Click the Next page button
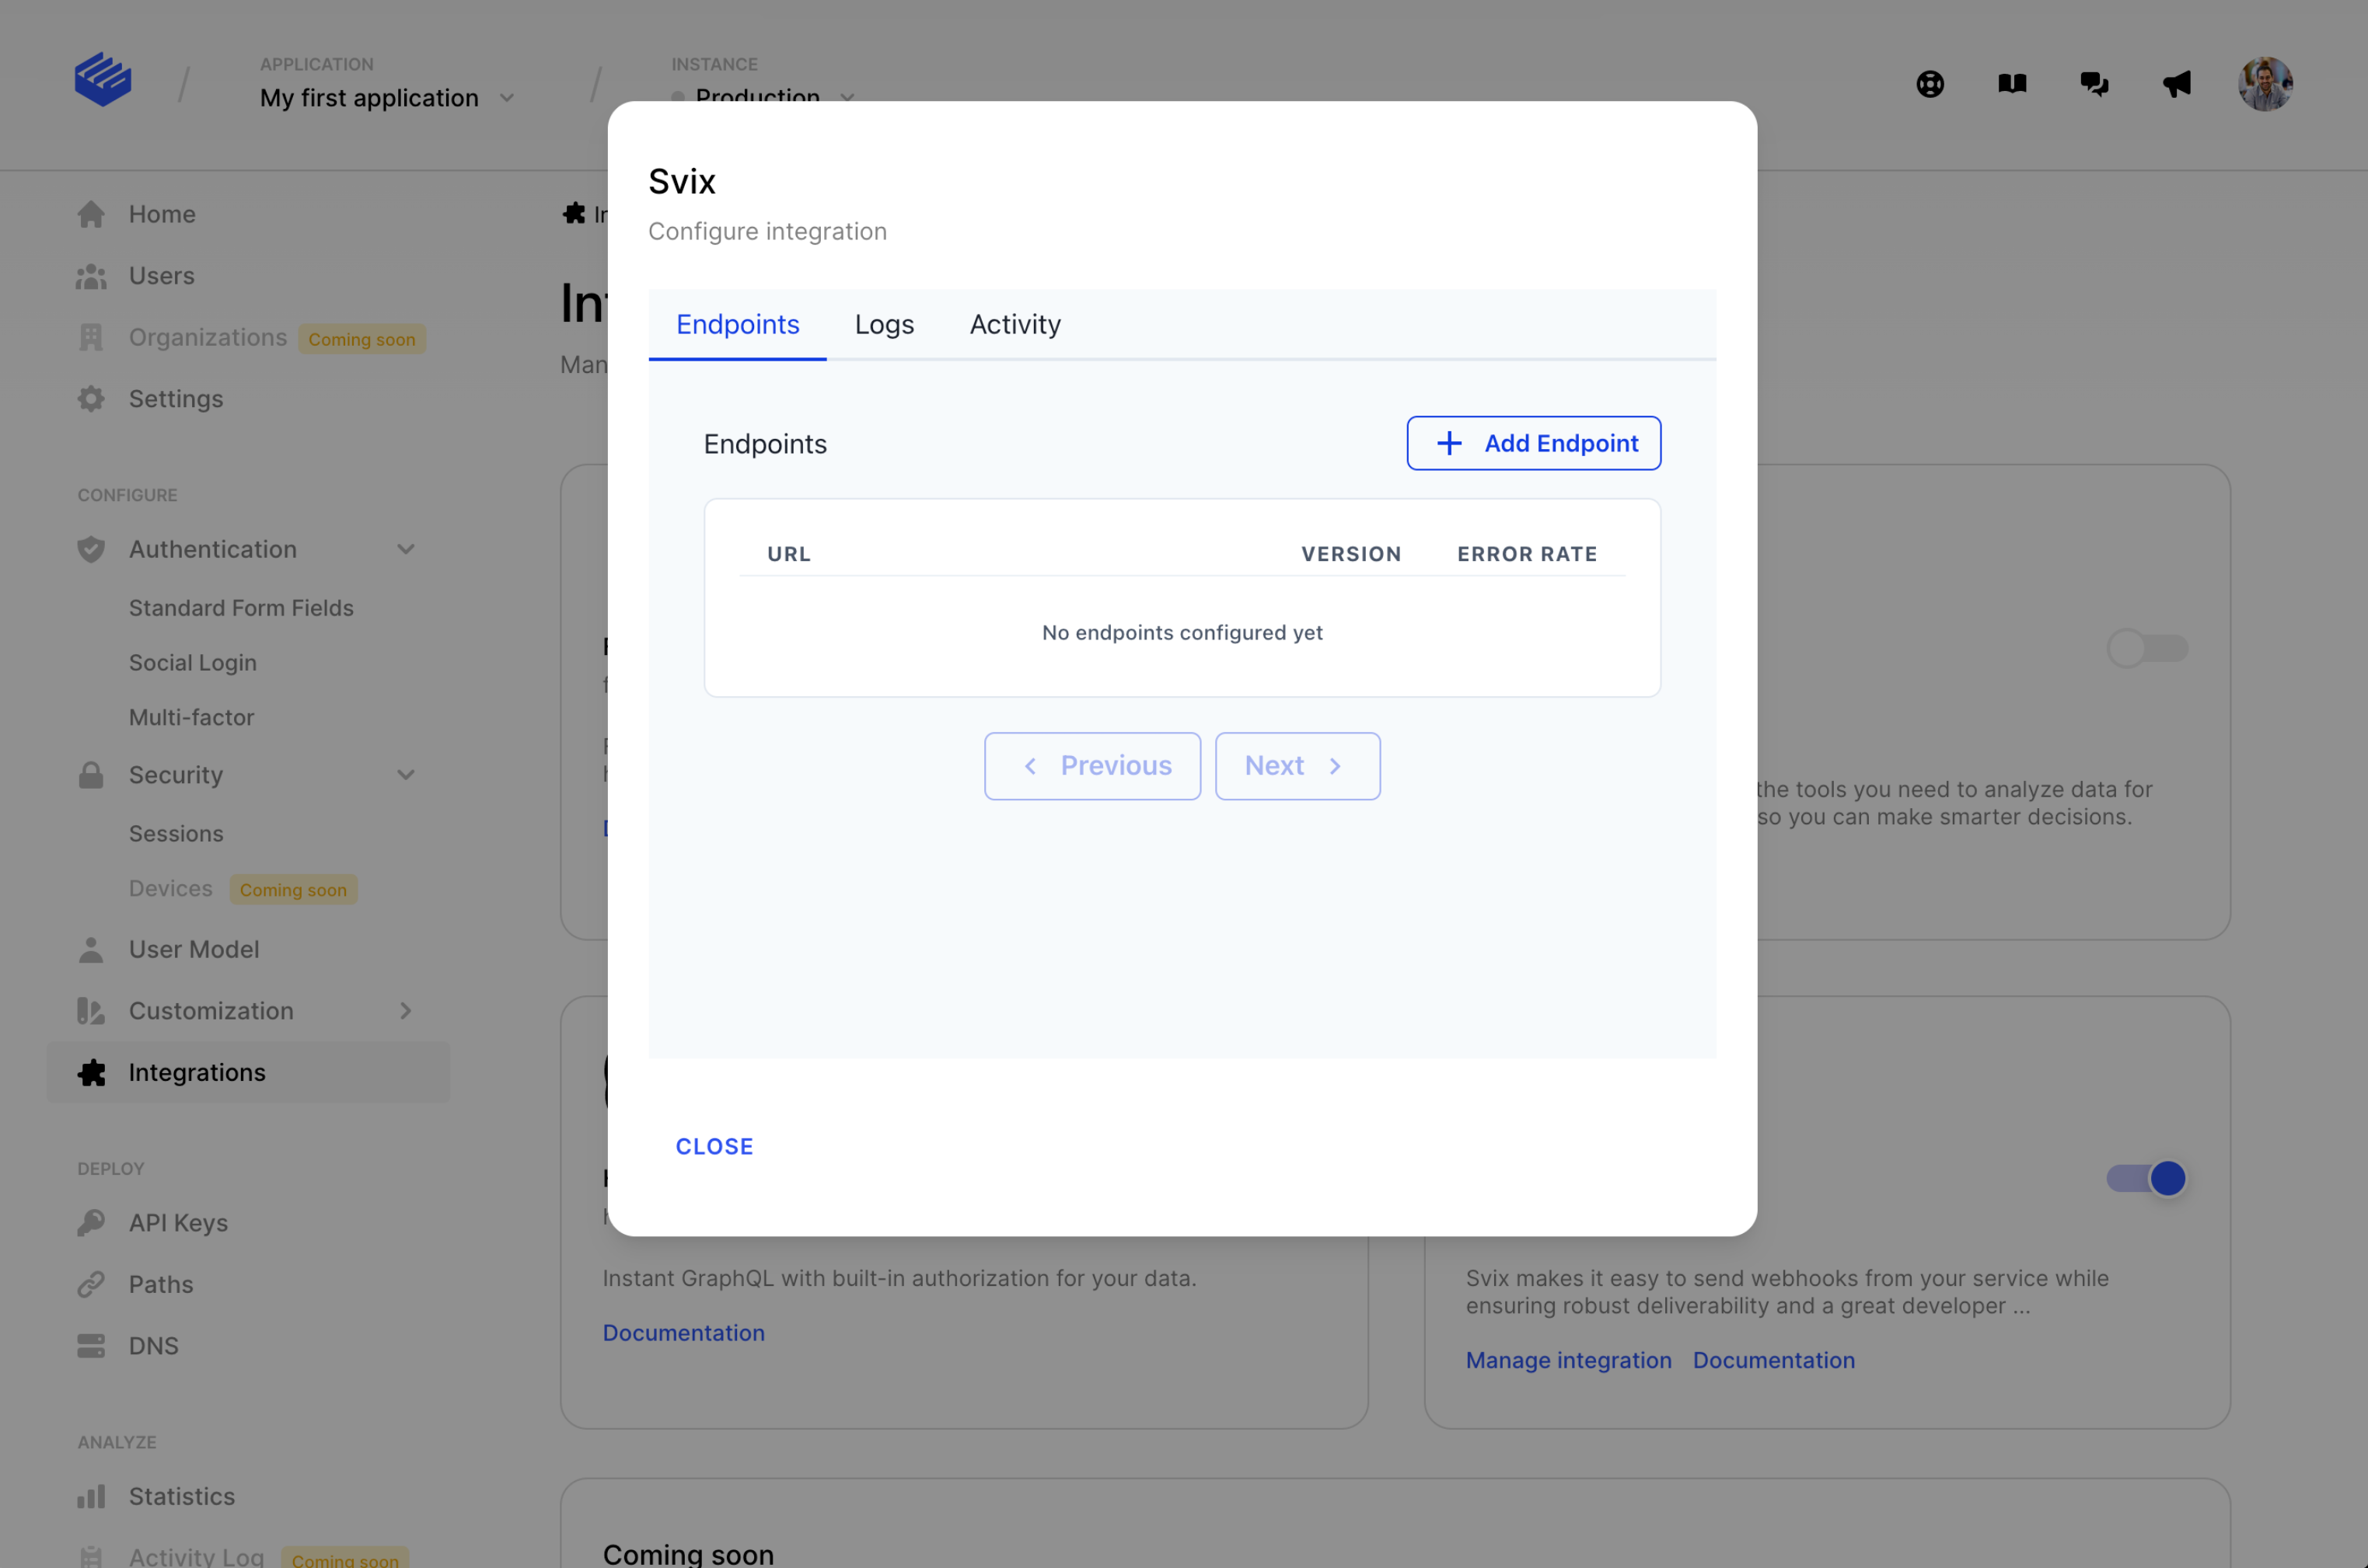The image size is (2368, 1568). click(1298, 766)
